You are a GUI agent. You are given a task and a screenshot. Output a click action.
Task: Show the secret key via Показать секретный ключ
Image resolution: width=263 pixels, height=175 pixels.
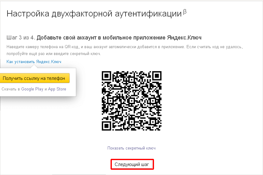131,148
